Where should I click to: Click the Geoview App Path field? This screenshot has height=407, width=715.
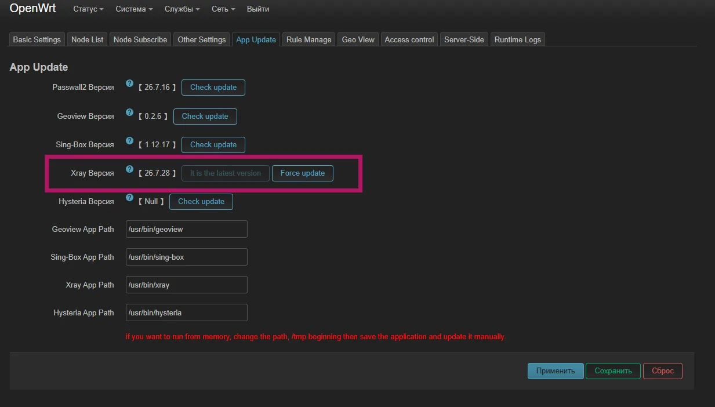click(187, 229)
